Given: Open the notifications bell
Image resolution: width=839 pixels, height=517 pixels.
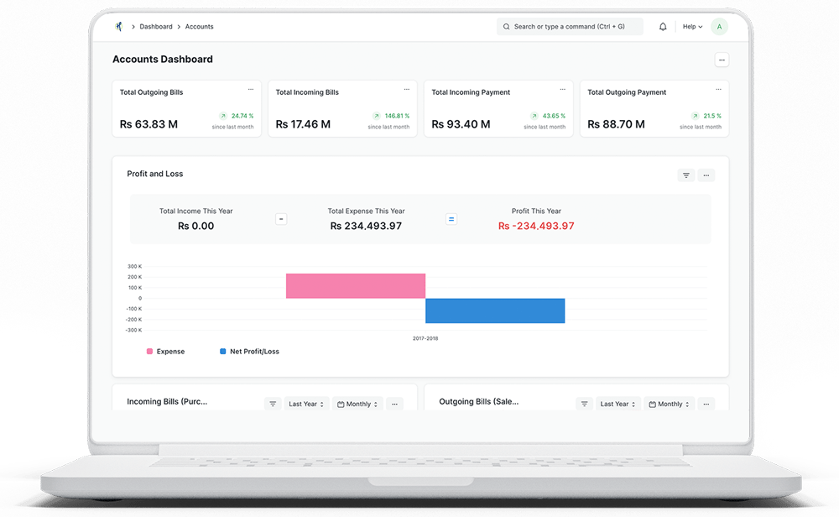Looking at the screenshot, I should coord(662,26).
